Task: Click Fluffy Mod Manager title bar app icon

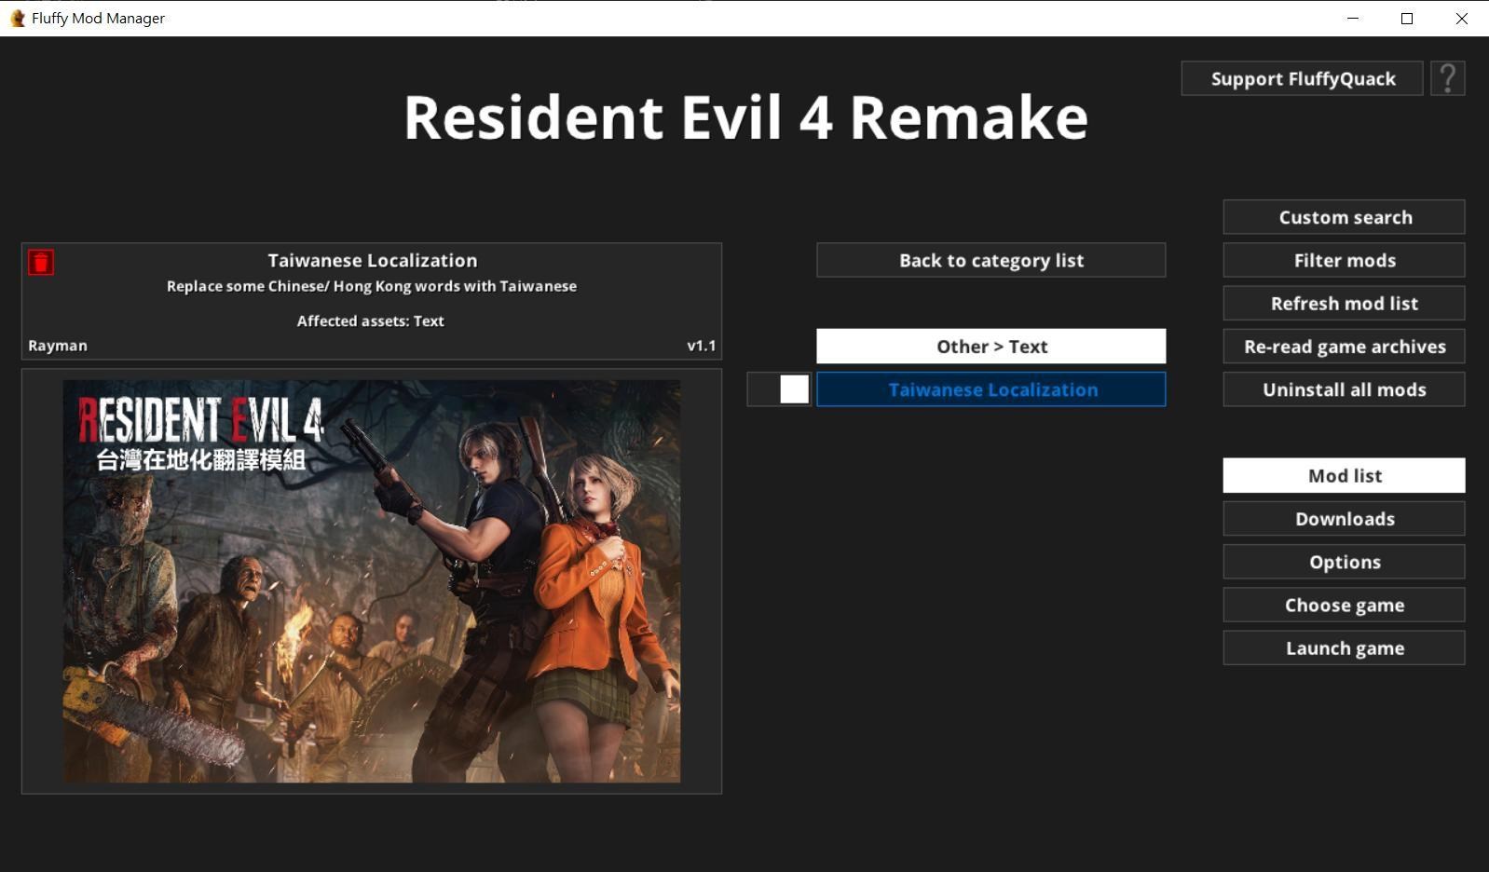Action: pos(17,18)
